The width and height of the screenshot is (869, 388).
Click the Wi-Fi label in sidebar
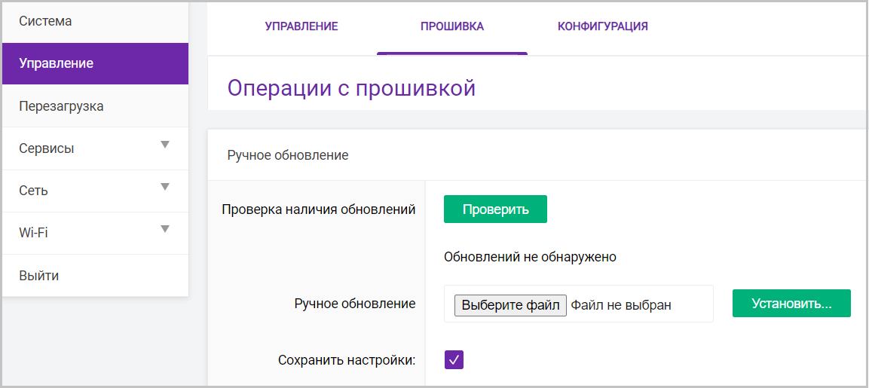click(x=33, y=233)
